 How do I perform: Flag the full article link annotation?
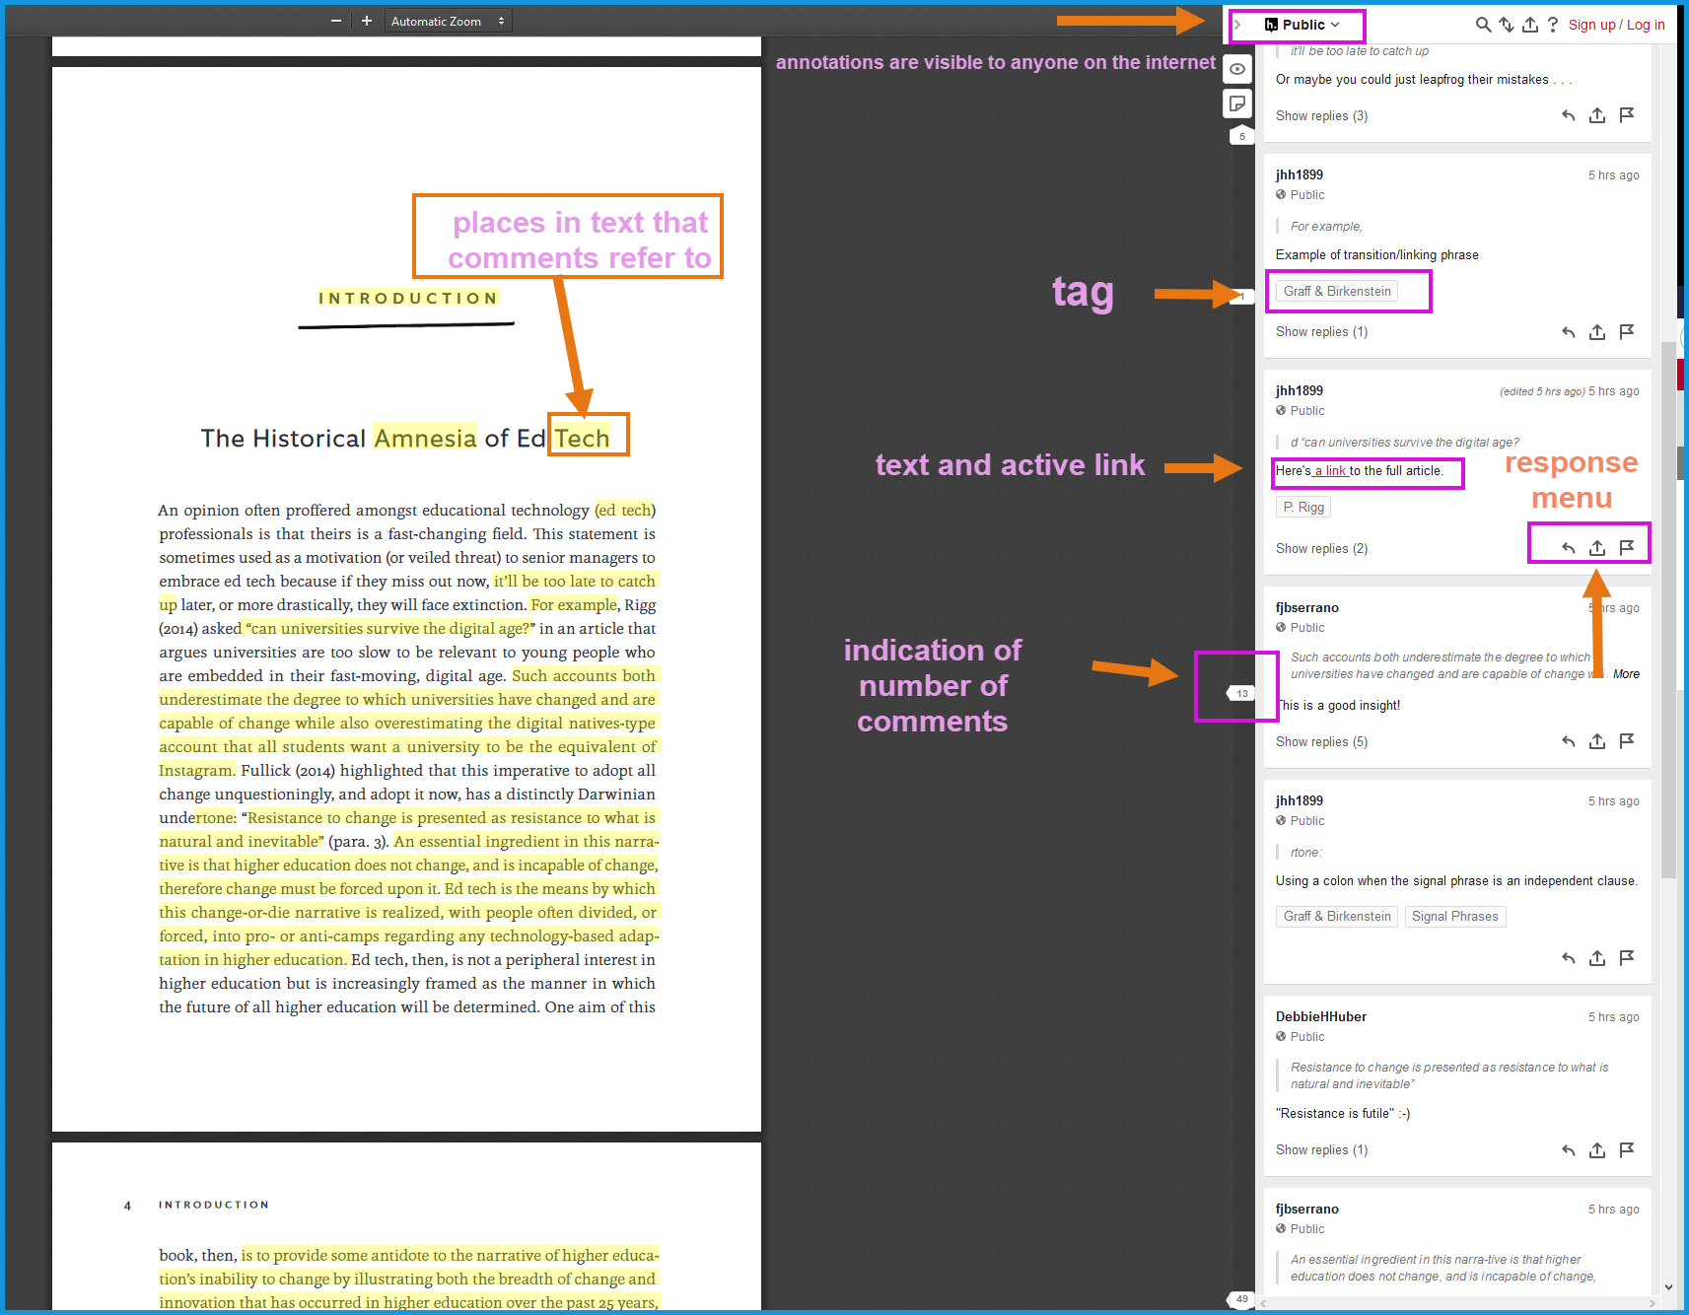[x=1627, y=548]
